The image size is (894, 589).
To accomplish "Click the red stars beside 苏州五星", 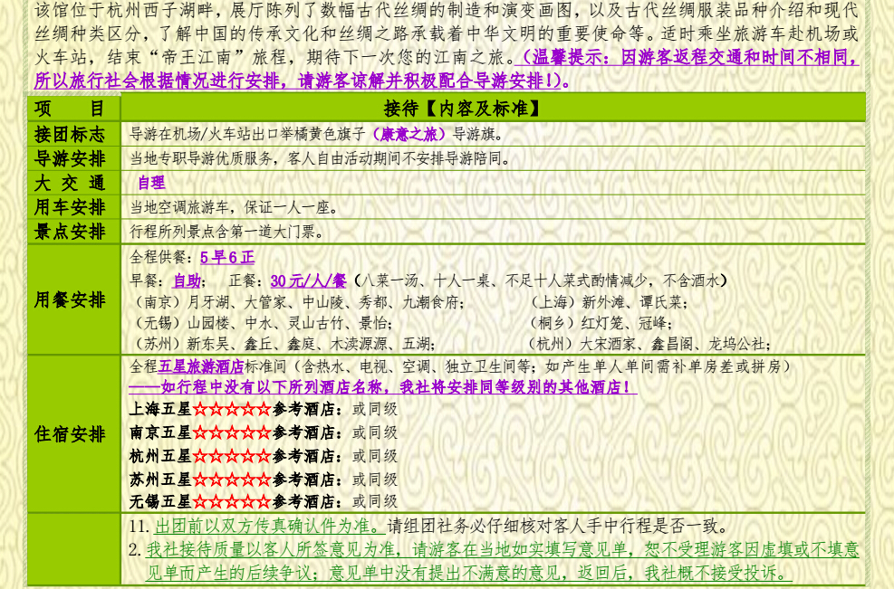I will 231,479.
